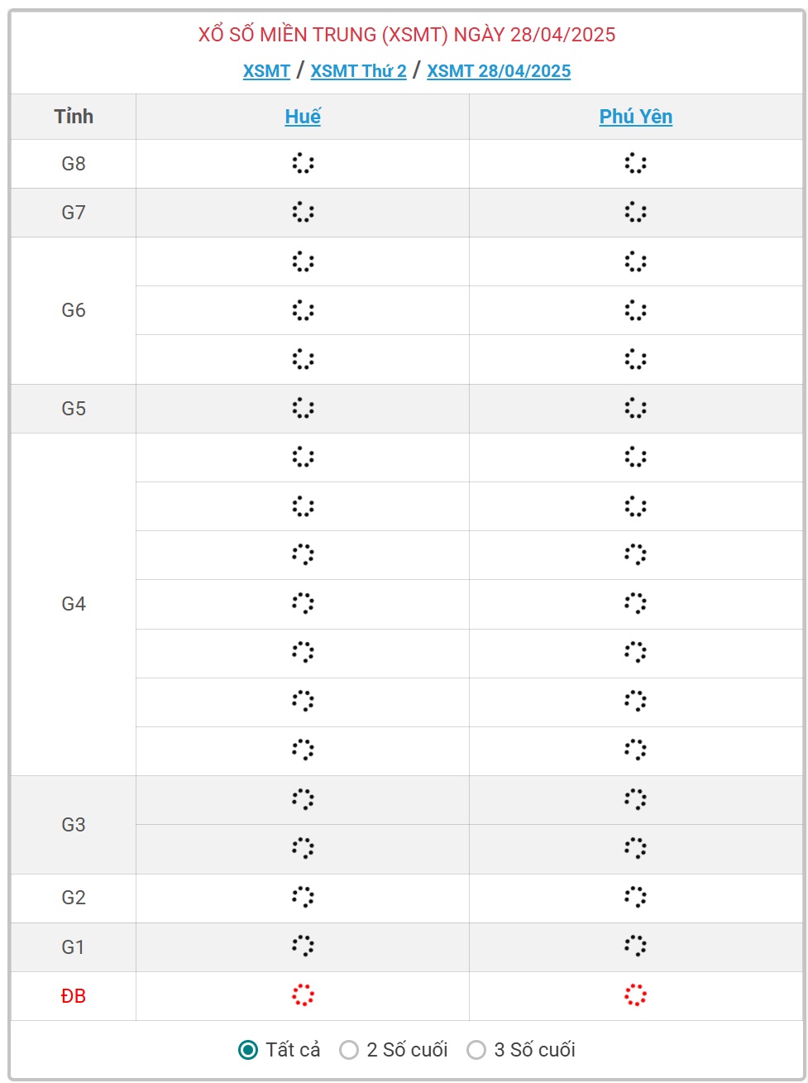Open the Phú Yên province header link

[x=636, y=117]
